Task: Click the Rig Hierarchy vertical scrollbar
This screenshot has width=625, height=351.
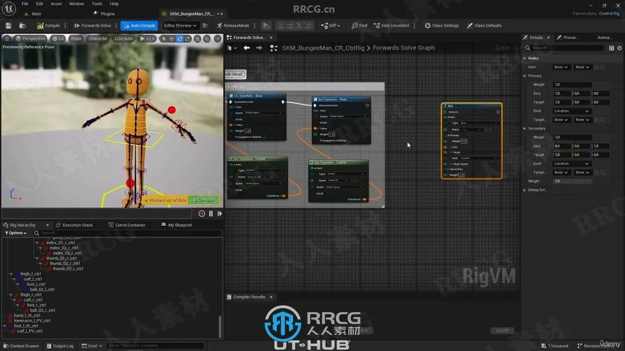Action: pyautogui.click(x=220, y=326)
